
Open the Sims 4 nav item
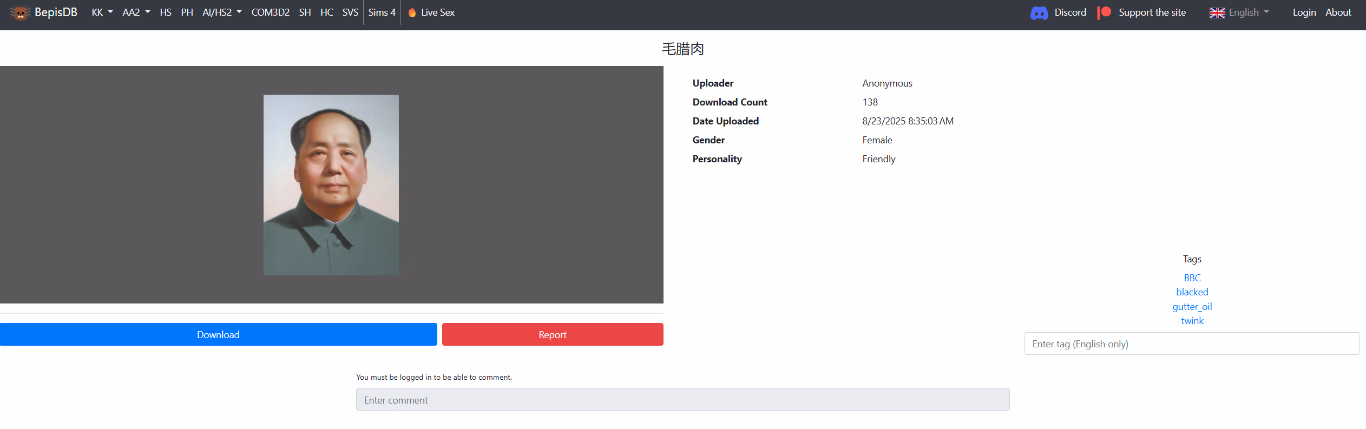(x=382, y=12)
